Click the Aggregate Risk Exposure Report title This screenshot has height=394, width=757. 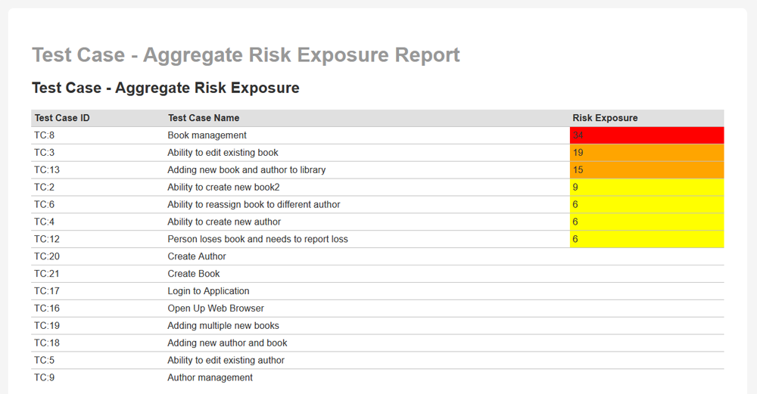(245, 55)
